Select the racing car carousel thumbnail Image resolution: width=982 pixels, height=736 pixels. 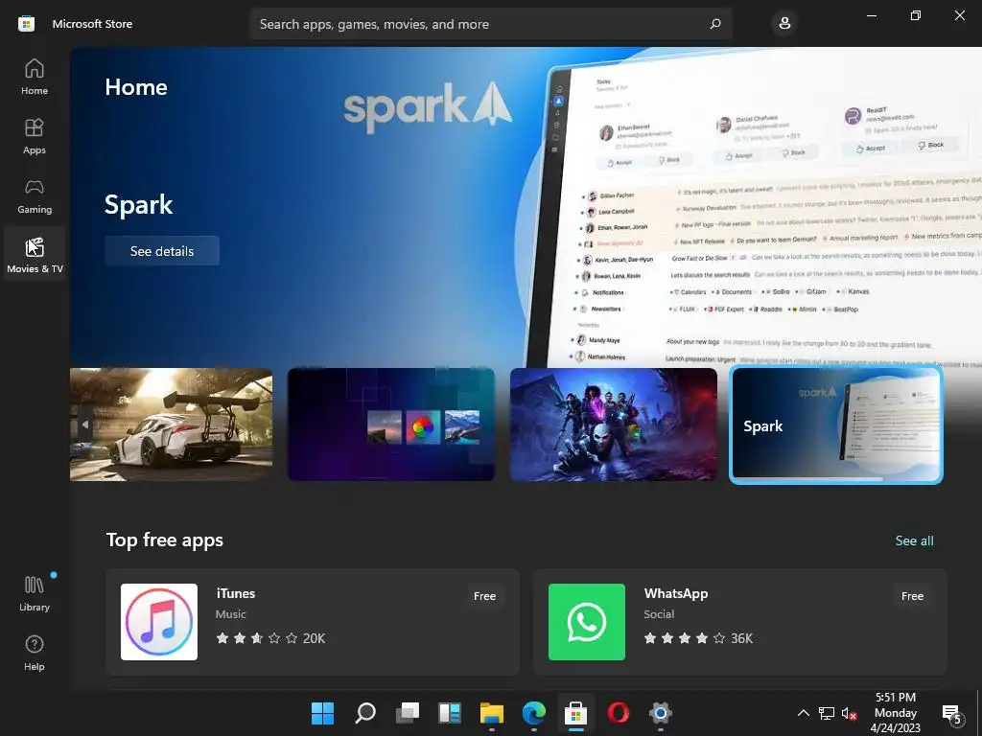tap(171, 425)
